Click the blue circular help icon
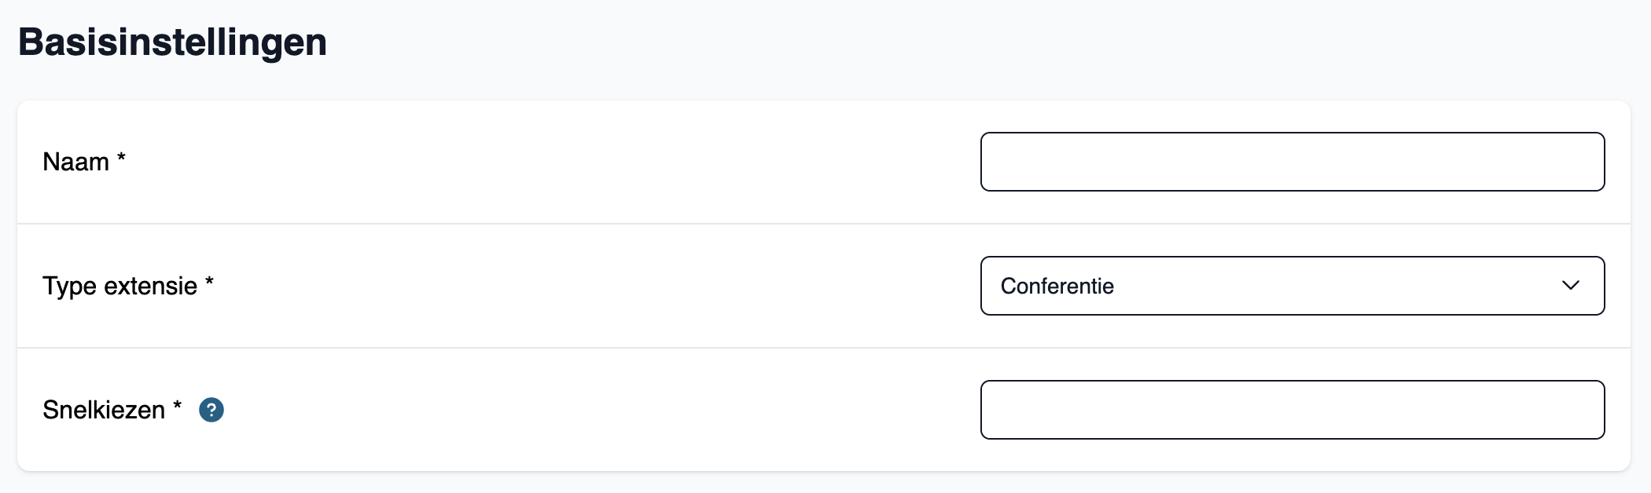1651x493 pixels. 211,410
